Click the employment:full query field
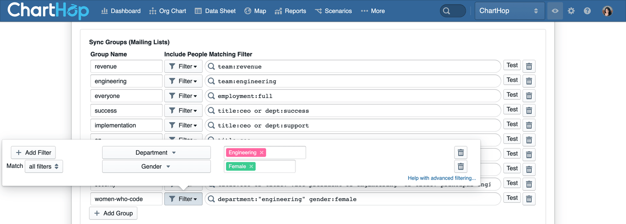Viewport: 626px width, 224px height. tap(353, 96)
